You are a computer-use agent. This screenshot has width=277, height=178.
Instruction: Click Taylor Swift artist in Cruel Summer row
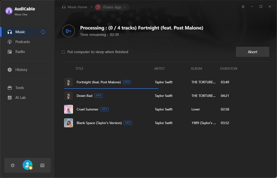(x=163, y=109)
